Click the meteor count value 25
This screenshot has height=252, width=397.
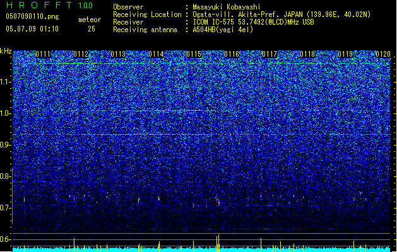pyautogui.click(x=92, y=29)
